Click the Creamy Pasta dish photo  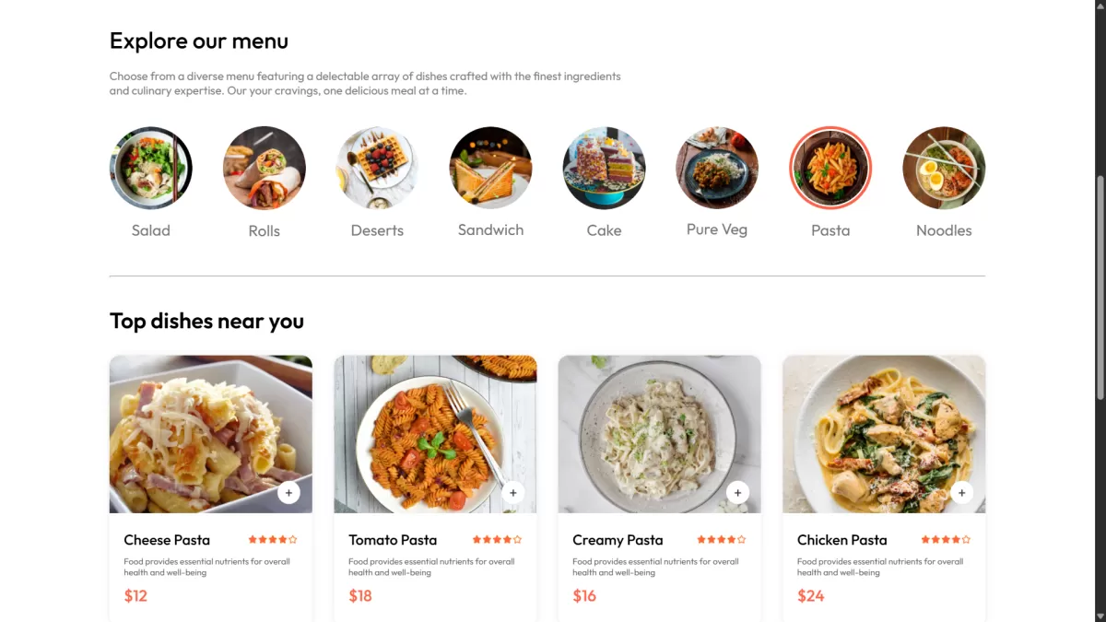point(659,433)
